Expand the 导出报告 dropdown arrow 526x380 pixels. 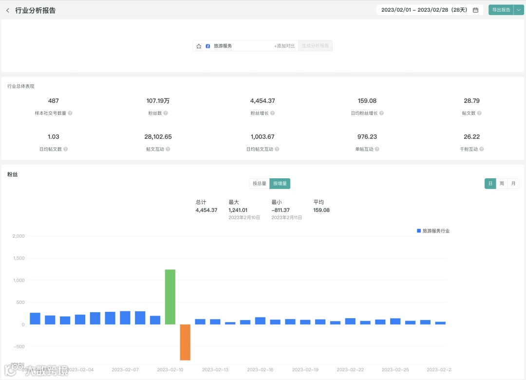point(519,10)
